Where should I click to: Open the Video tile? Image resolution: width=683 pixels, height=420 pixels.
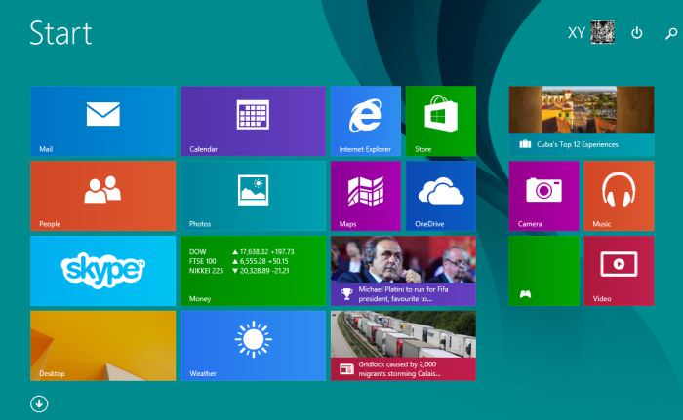click(619, 270)
